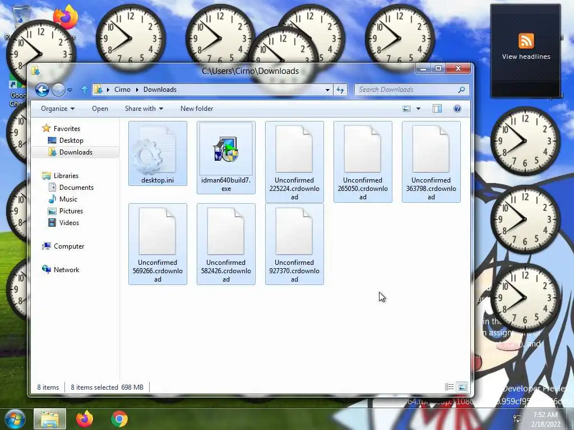
Task: Select Favorites in the navigation pane
Action: click(x=67, y=129)
